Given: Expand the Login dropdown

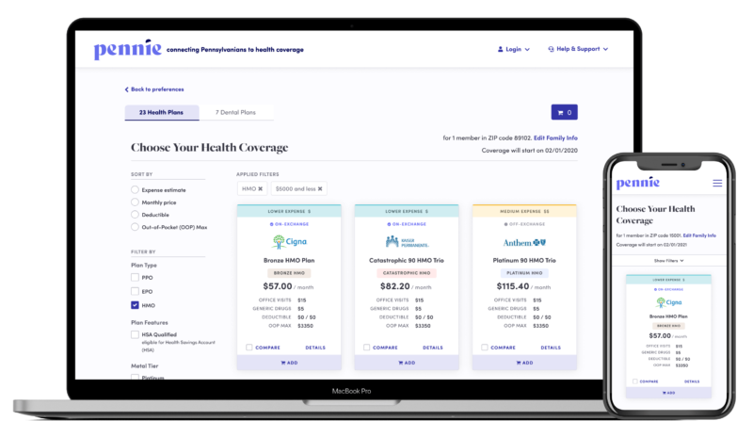Looking at the screenshot, I should coord(513,49).
